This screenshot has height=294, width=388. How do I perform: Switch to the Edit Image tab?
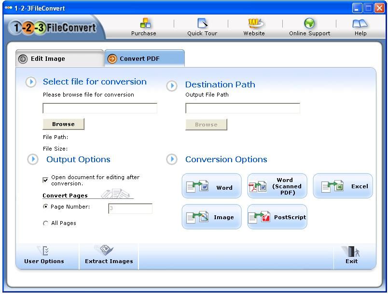click(59, 58)
